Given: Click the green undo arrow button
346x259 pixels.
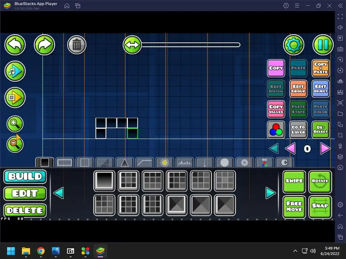Looking at the screenshot, I should pos(15,45).
